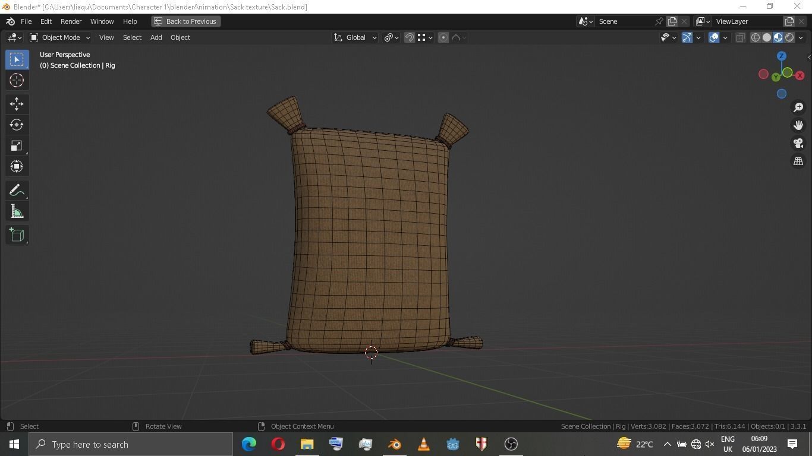Select the Measure tool
The height and width of the screenshot is (456, 812).
point(16,211)
